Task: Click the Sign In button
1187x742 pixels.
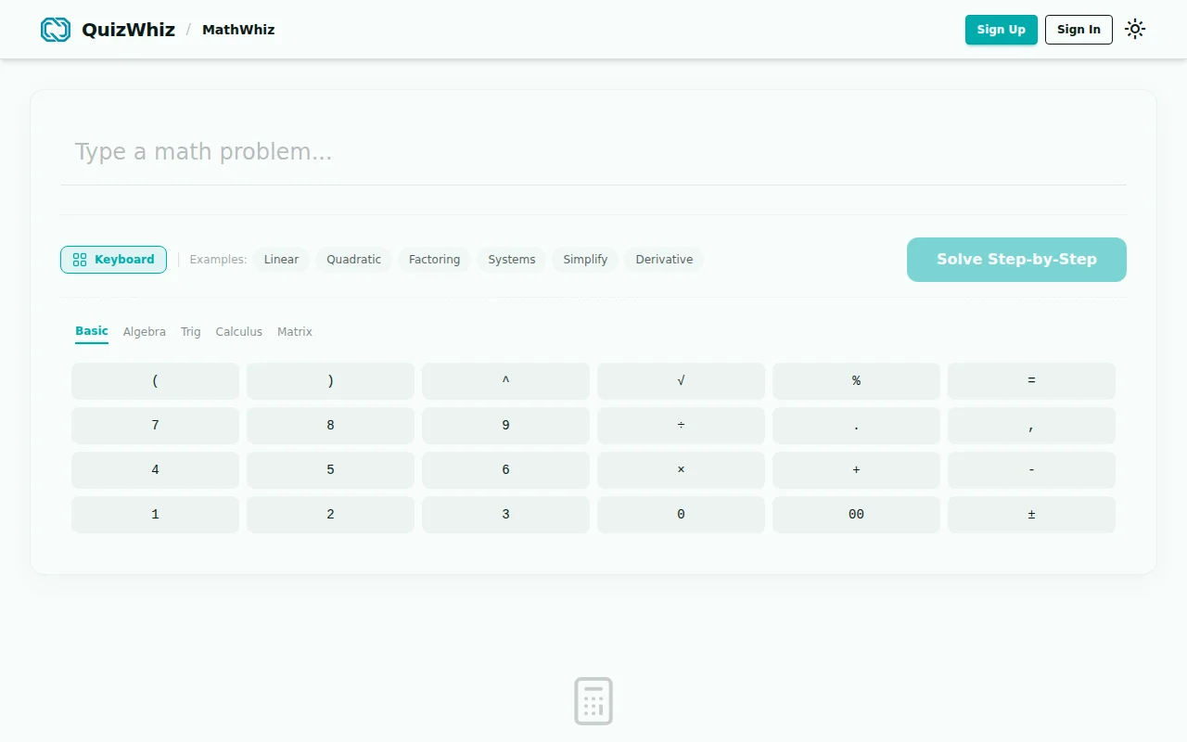Action: (x=1079, y=30)
